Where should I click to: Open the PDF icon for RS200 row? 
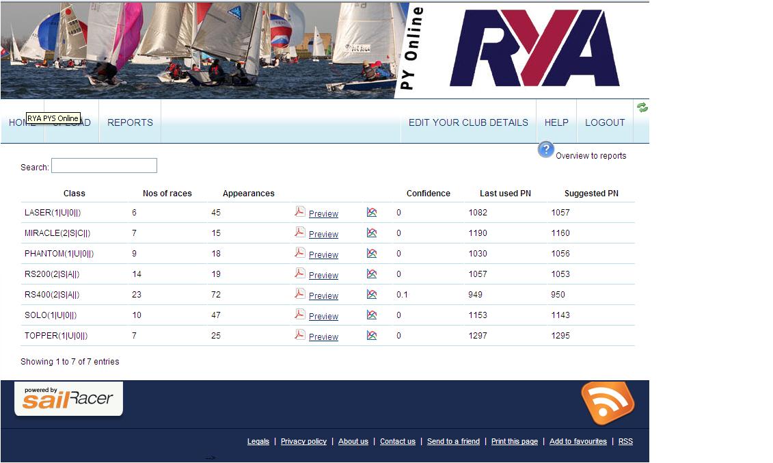click(x=300, y=273)
